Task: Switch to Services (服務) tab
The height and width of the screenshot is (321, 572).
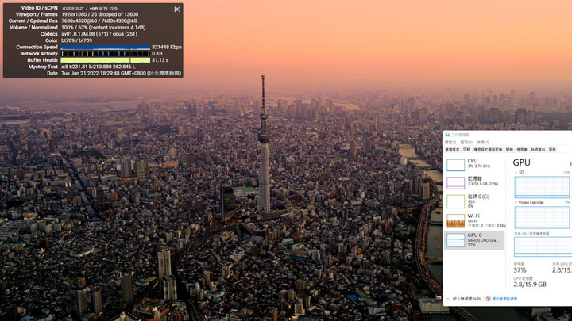Action: pos(552,150)
